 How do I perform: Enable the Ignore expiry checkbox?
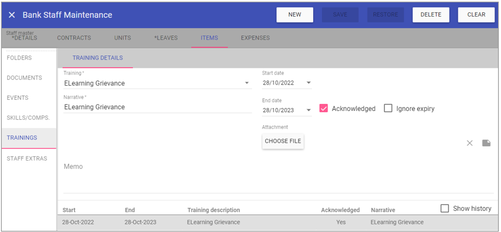(x=388, y=109)
